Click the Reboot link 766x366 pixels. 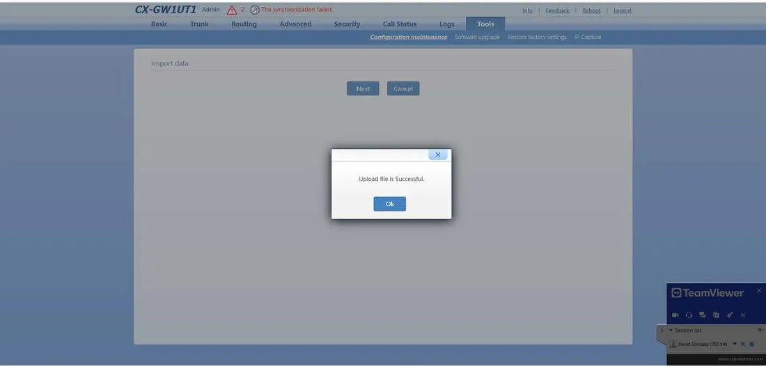(591, 10)
